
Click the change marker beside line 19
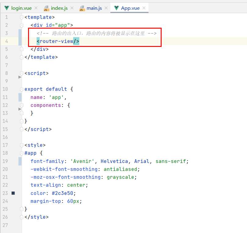20,161
